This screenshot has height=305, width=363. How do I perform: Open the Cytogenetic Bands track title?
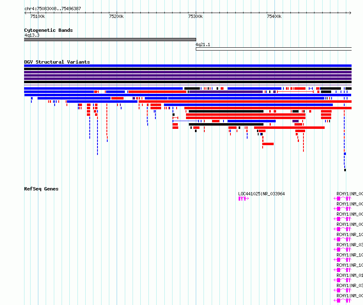49,30
